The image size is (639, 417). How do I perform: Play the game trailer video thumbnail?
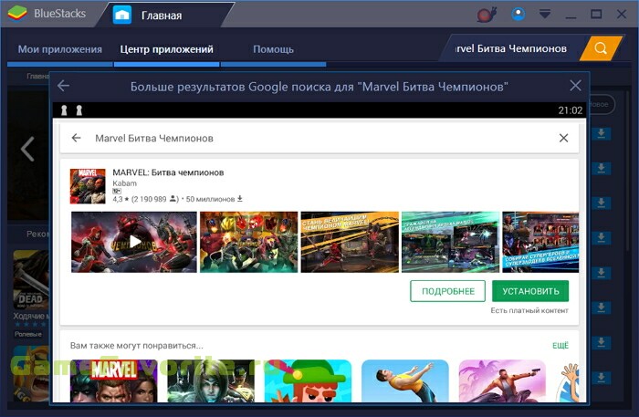(x=134, y=242)
